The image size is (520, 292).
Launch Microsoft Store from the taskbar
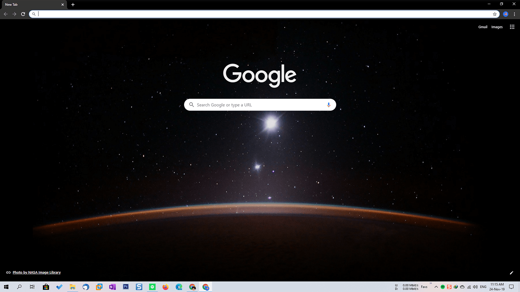(46, 287)
